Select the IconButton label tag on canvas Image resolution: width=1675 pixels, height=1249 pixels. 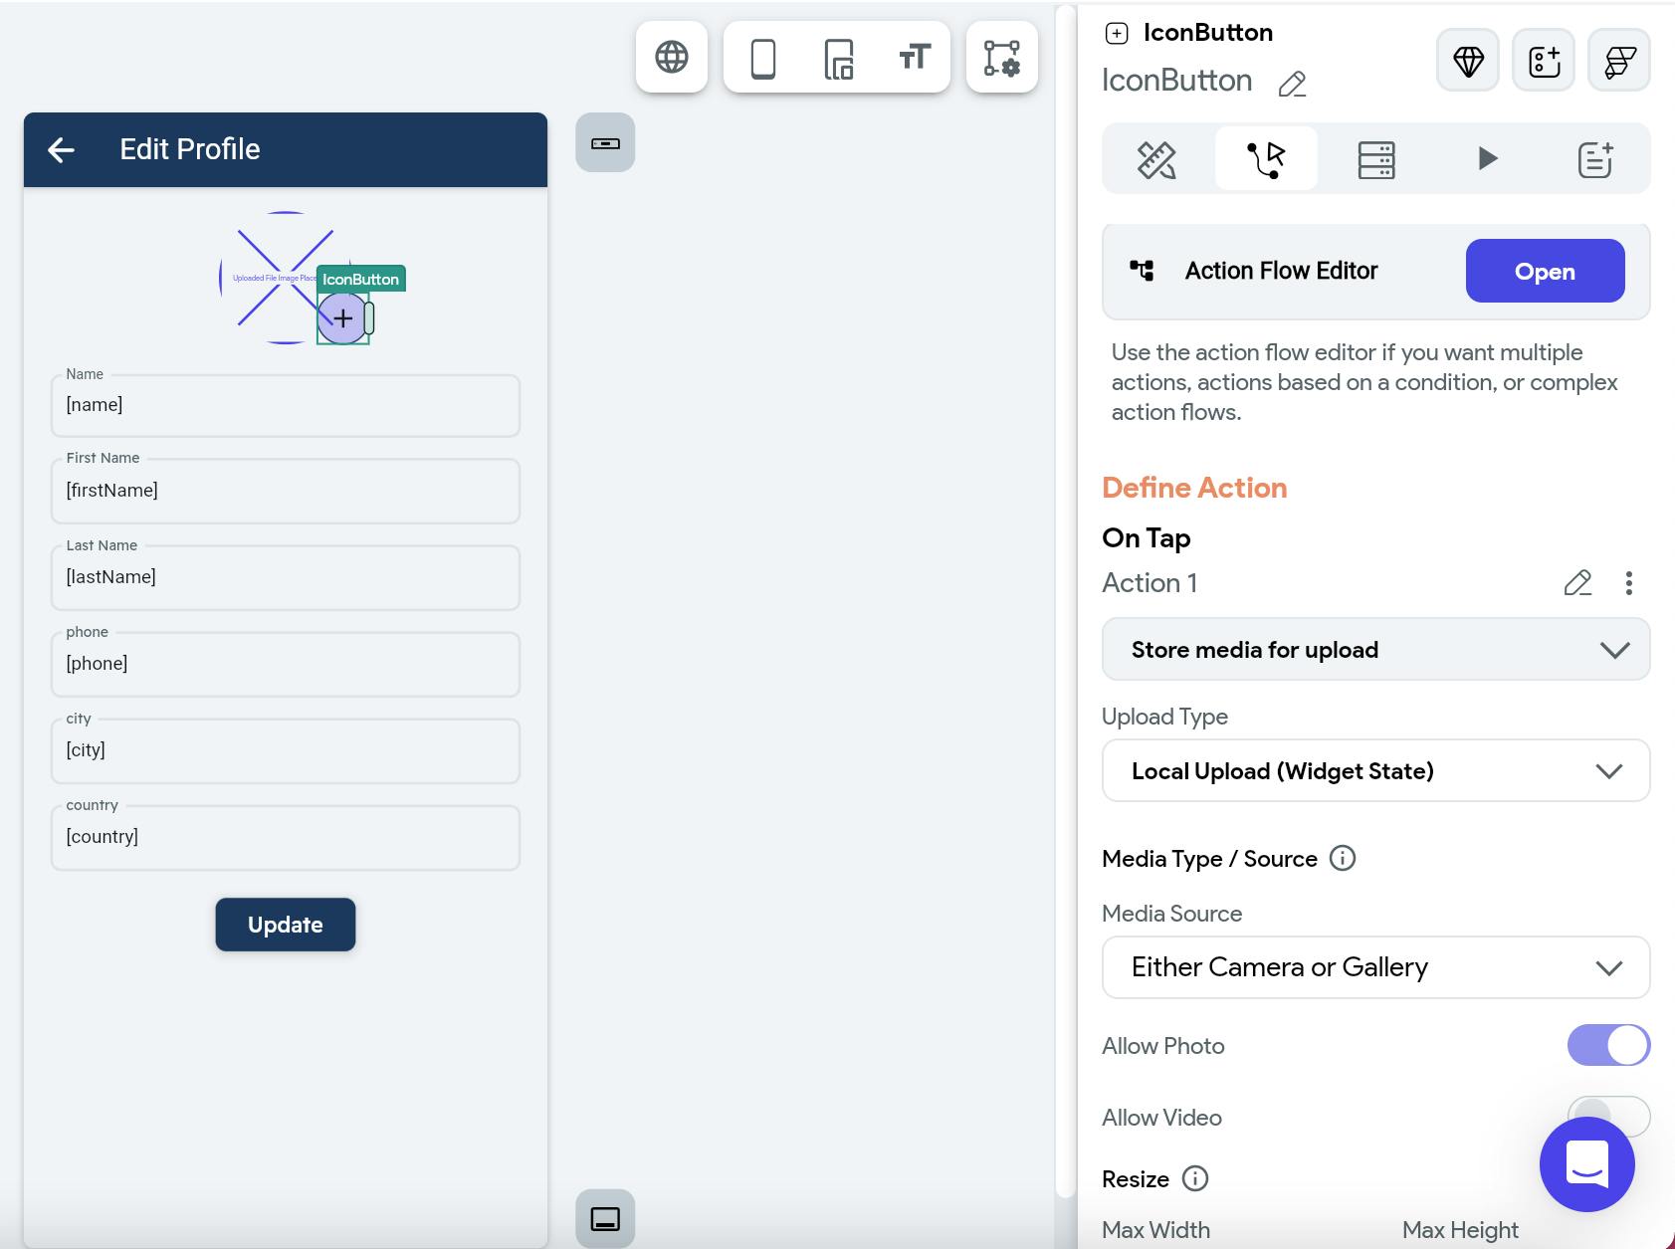[x=360, y=279]
